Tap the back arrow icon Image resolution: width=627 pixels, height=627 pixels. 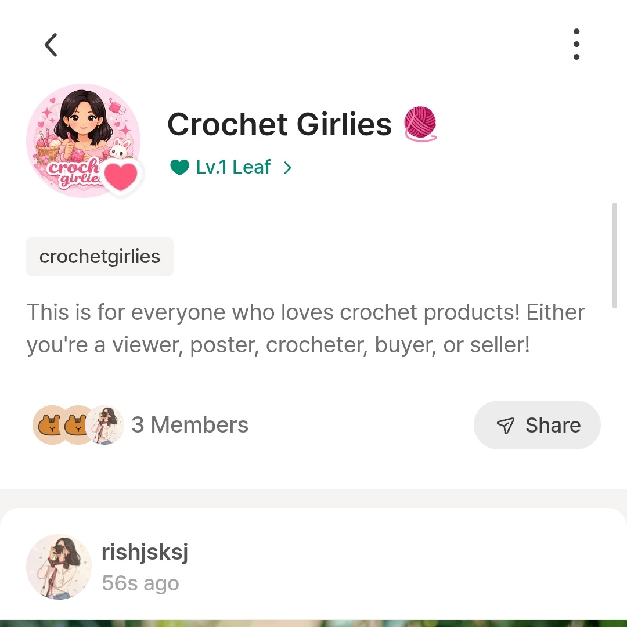pos(51,45)
